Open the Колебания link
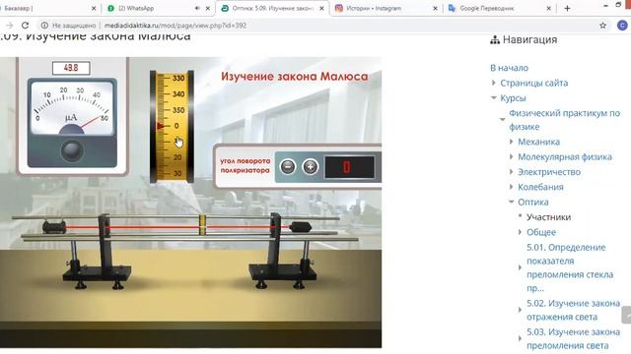 (x=540, y=187)
